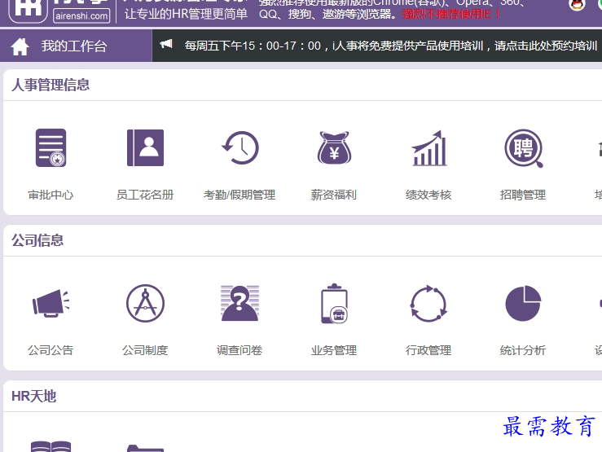The width and height of the screenshot is (602, 452).
Task: Open the book icon under HR天地
Action: (51, 446)
